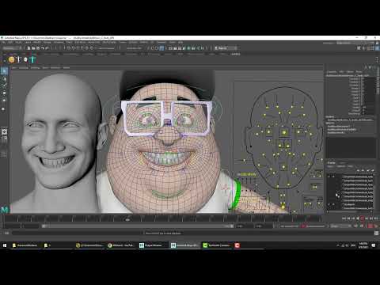Open the viewport Shading menu

pyautogui.click(x=23, y=68)
